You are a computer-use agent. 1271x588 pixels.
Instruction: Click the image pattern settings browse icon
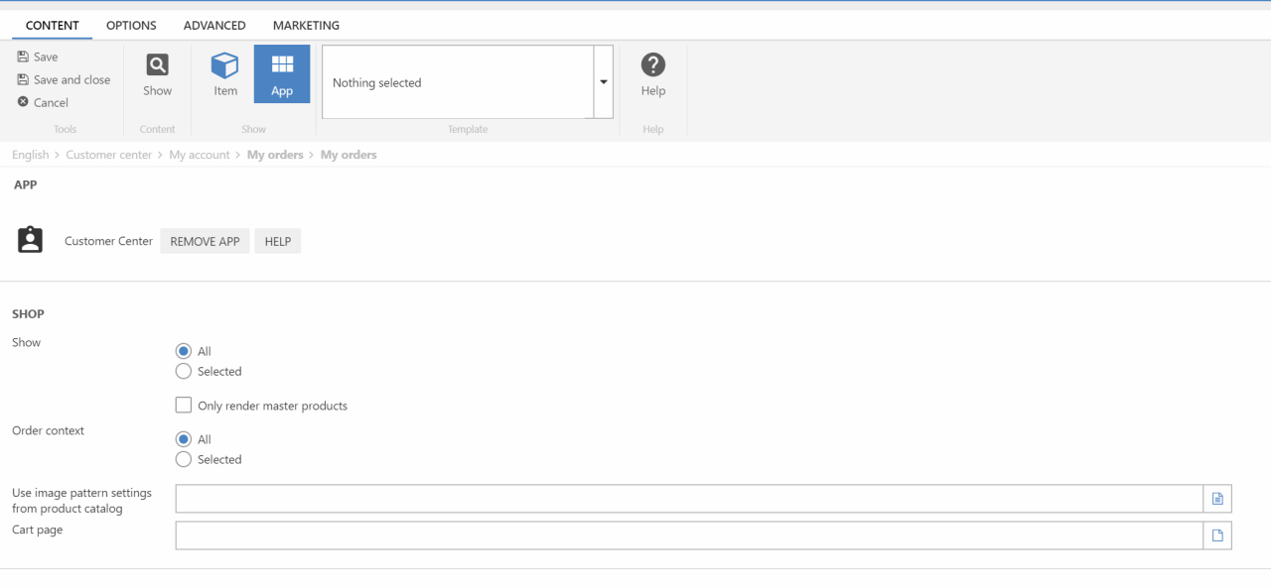click(x=1217, y=499)
